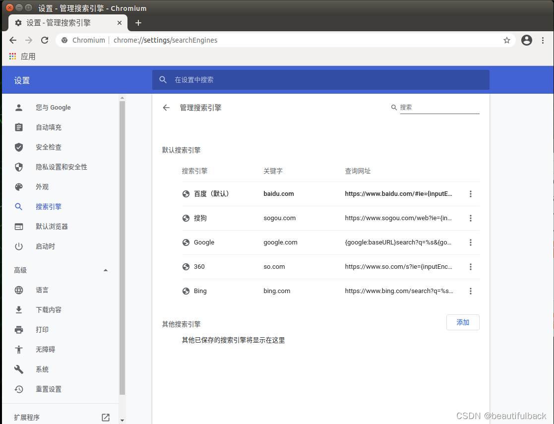This screenshot has height=424, width=554.
Task: Click the sidebar scrollbar down arrow
Action: point(122,421)
